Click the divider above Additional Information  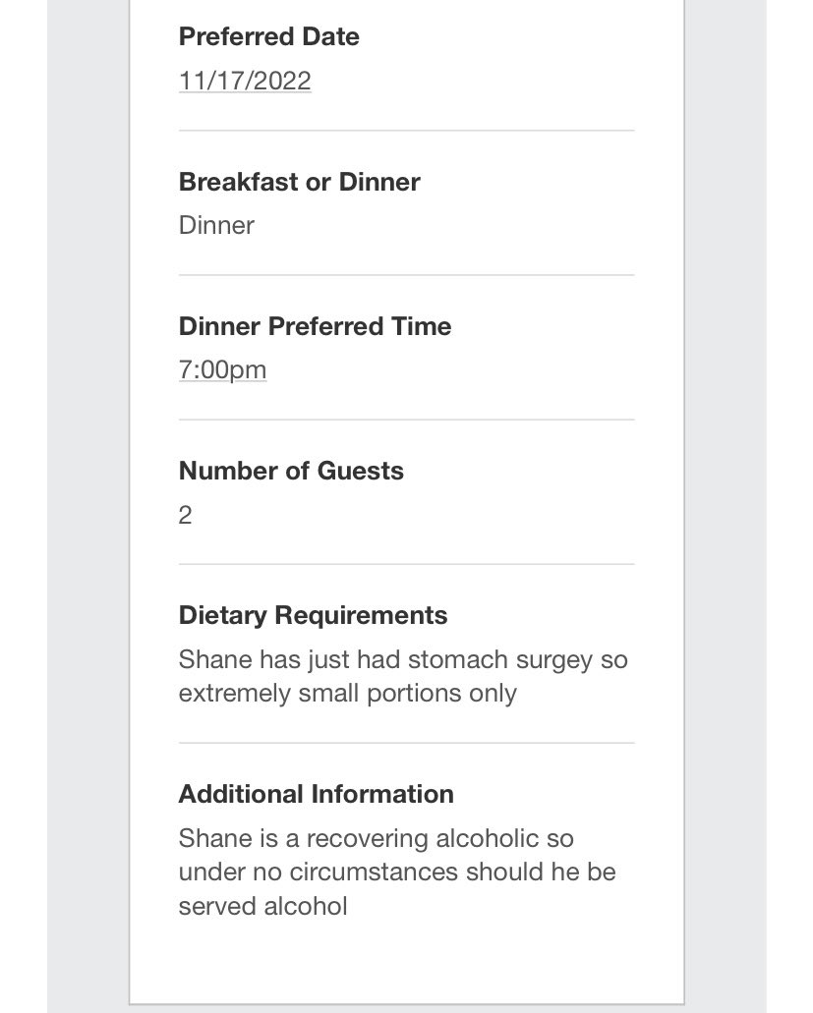pyautogui.click(x=407, y=743)
